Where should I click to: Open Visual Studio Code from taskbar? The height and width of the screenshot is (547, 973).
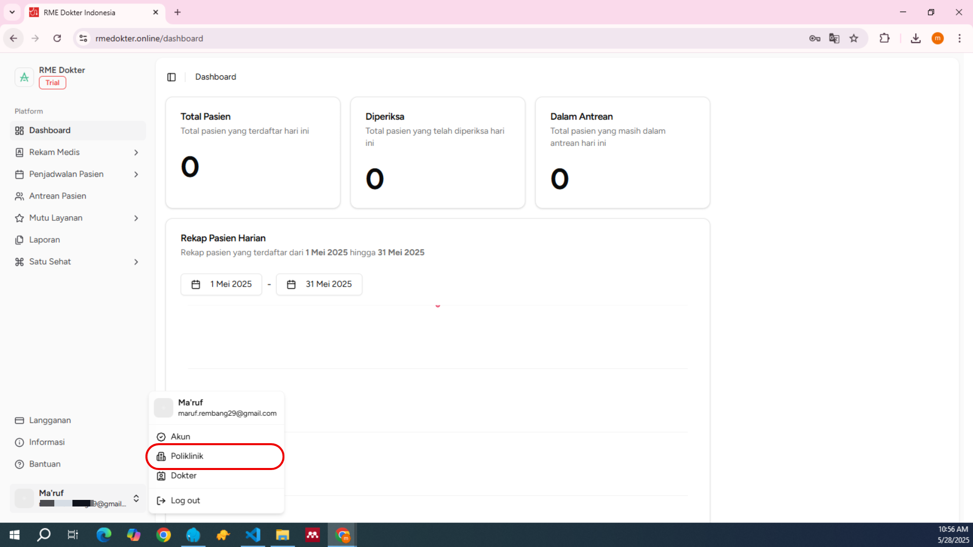(253, 535)
